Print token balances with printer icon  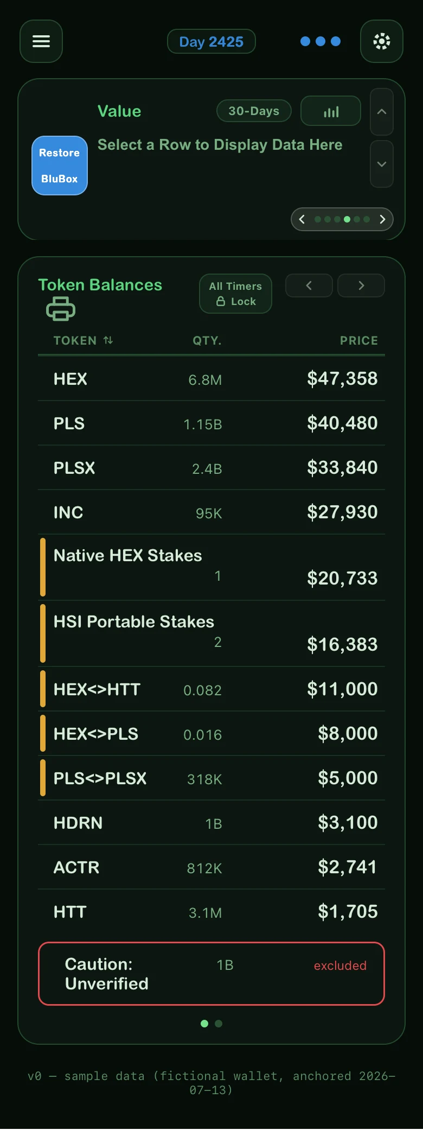[61, 309]
